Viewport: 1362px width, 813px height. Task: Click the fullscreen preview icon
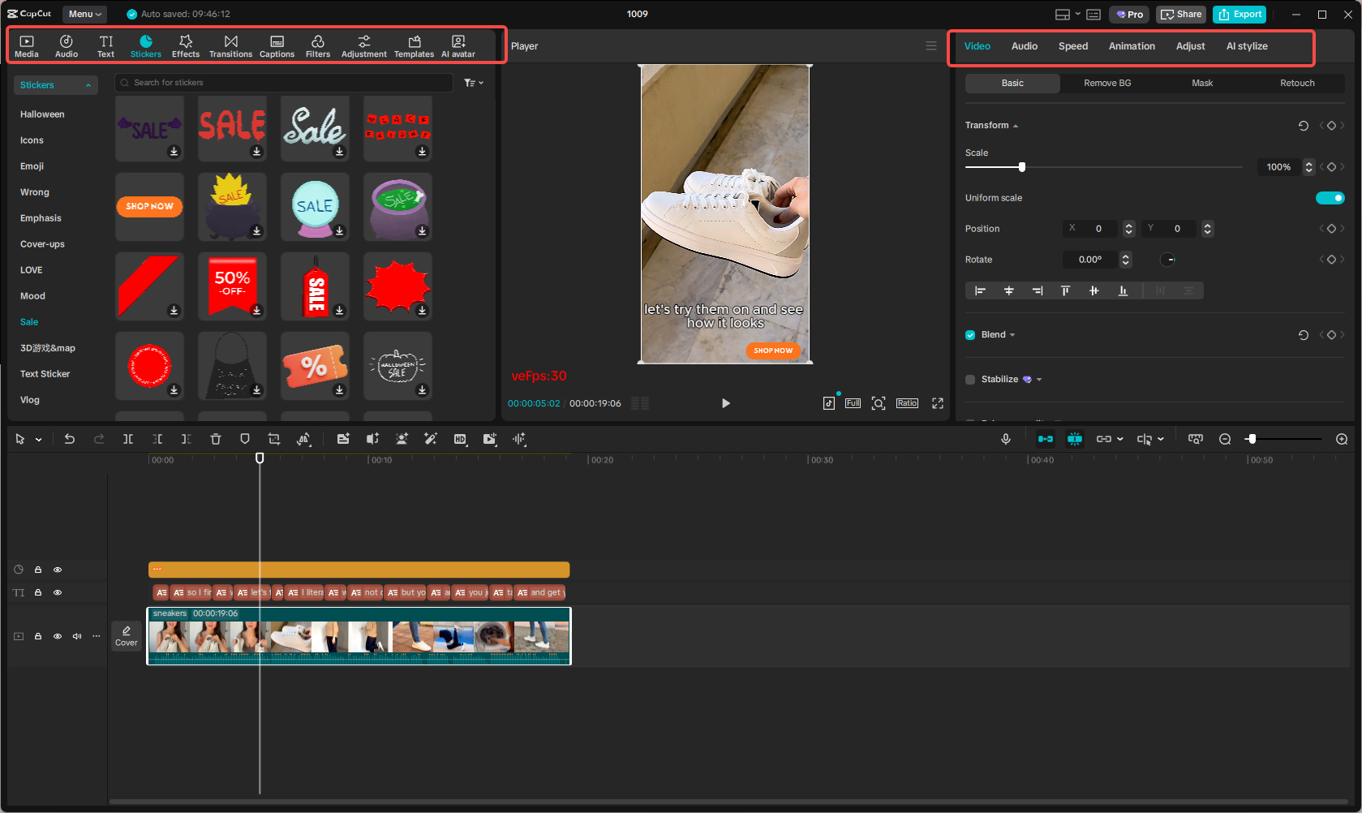click(938, 402)
